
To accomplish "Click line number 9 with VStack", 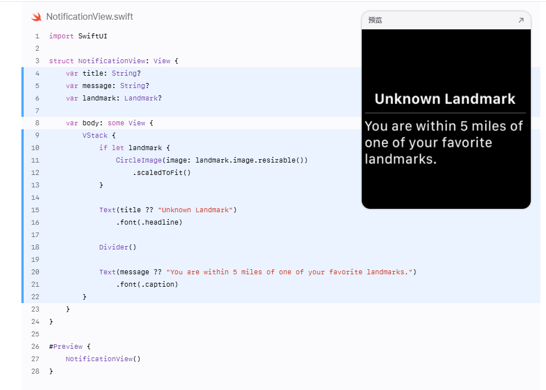I will 37,135.
